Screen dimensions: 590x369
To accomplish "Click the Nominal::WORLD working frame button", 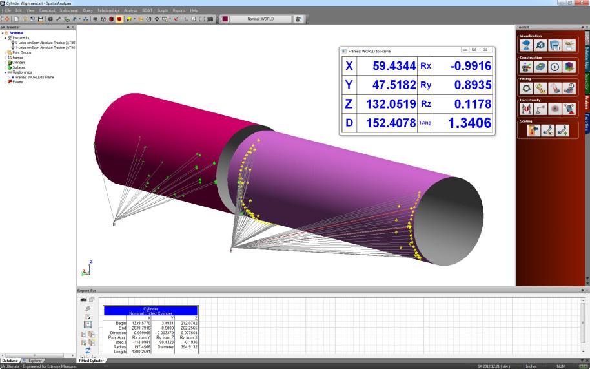I will click(261, 19).
